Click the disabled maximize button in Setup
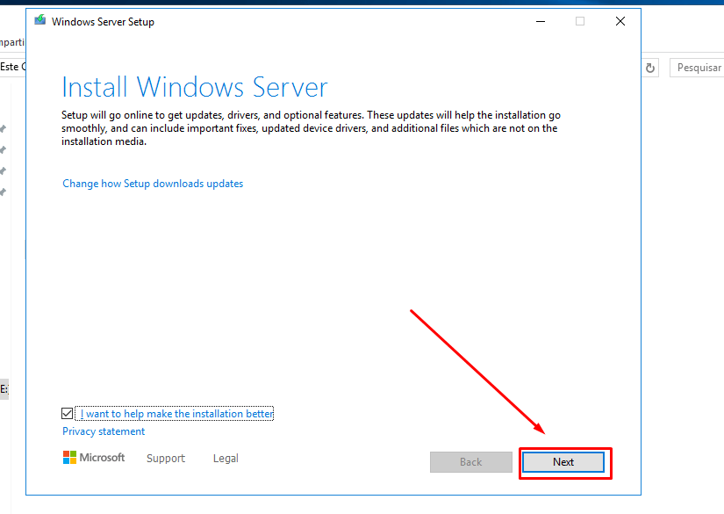This screenshot has height=514, width=724. [580, 21]
